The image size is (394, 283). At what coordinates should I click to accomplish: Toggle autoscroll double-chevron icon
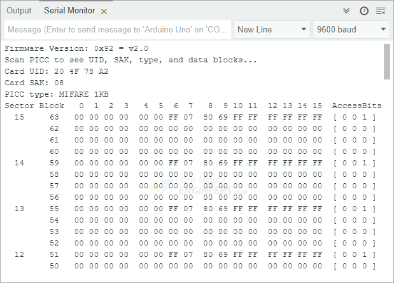pyautogui.click(x=347, y=11)
